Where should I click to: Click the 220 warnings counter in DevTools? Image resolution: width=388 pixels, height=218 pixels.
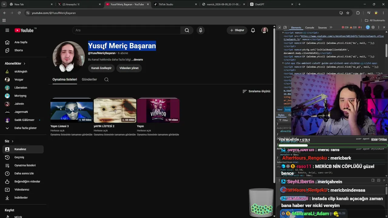click(x=353, y=28)
